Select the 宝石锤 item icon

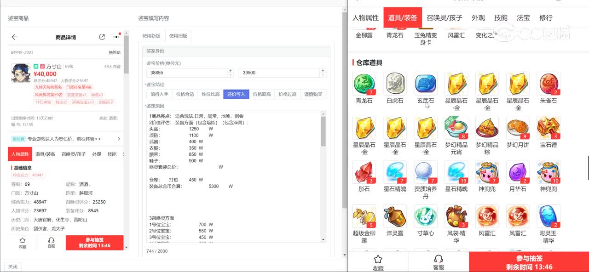(x=549, y=128)
